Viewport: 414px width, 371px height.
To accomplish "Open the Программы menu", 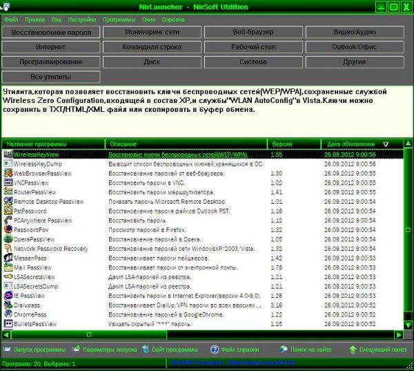I will coord(119,19).
